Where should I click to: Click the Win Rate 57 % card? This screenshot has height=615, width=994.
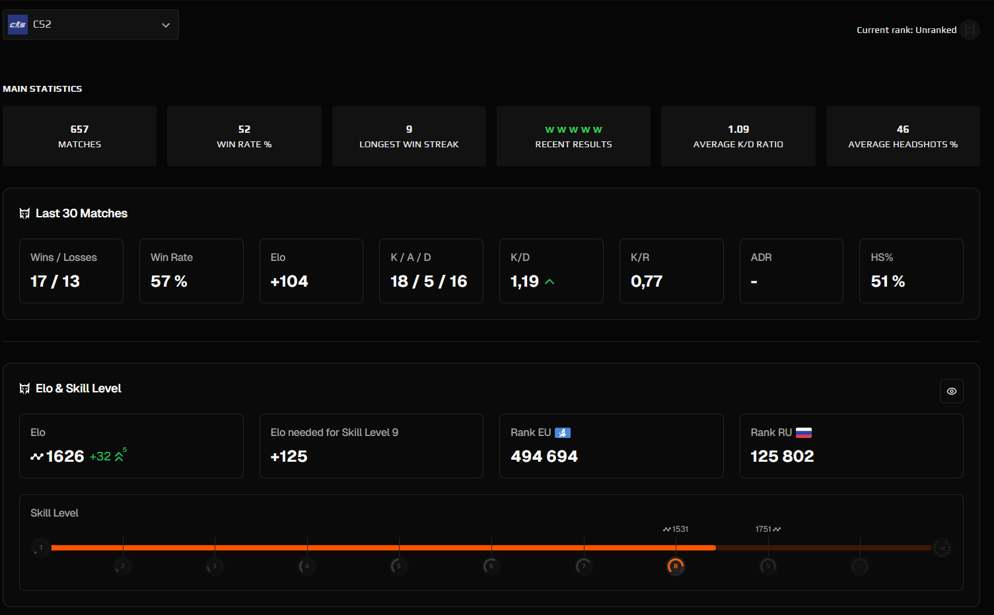[x=192, y=271]
